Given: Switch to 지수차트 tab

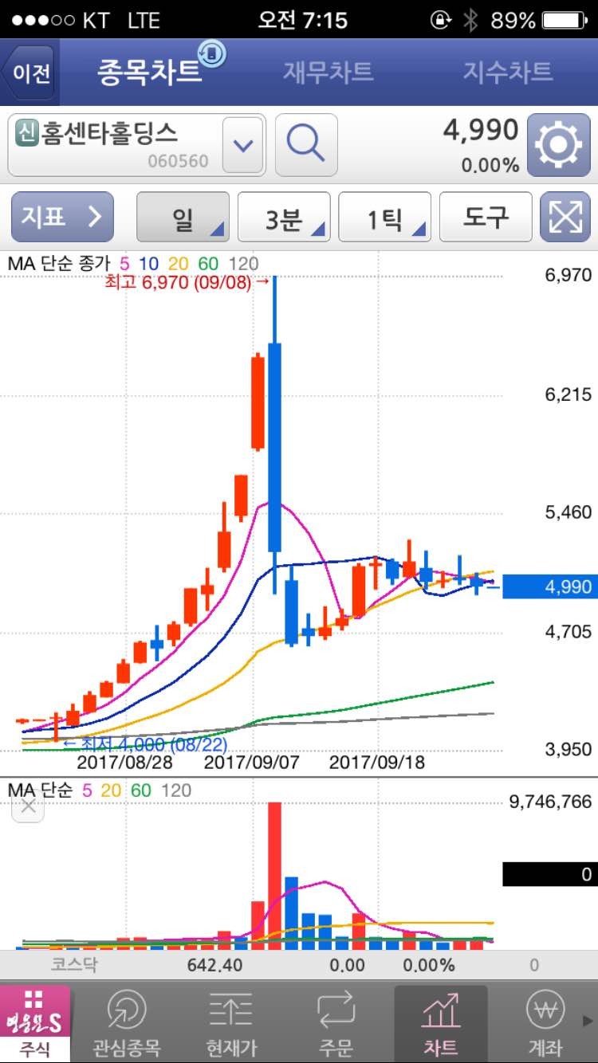Looking at the screenshot, I should (x=508, y=72).
